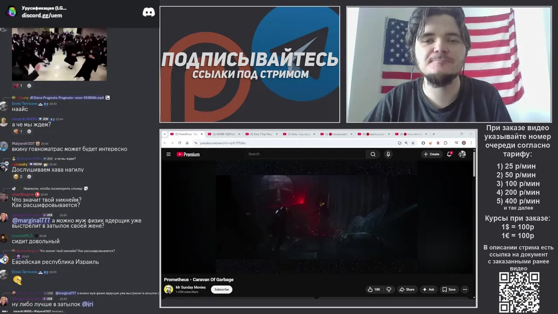
Task: Click the @marginal777 mention
Action: click(x=31, y=221)
